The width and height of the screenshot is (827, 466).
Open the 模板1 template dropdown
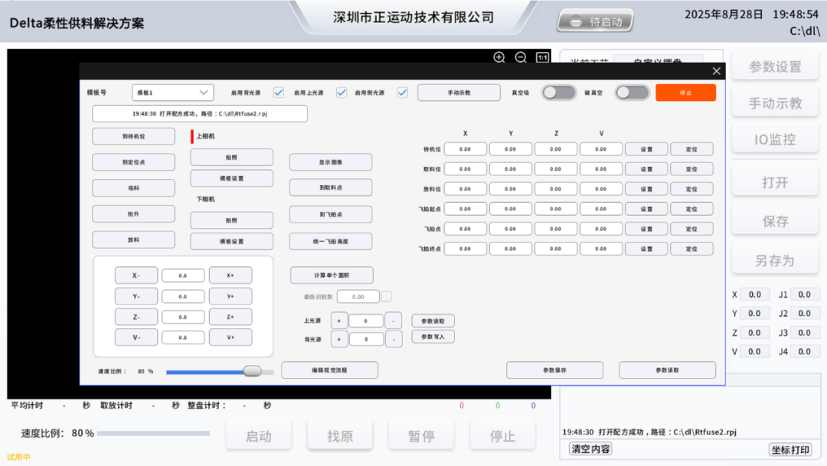(172, 92)
